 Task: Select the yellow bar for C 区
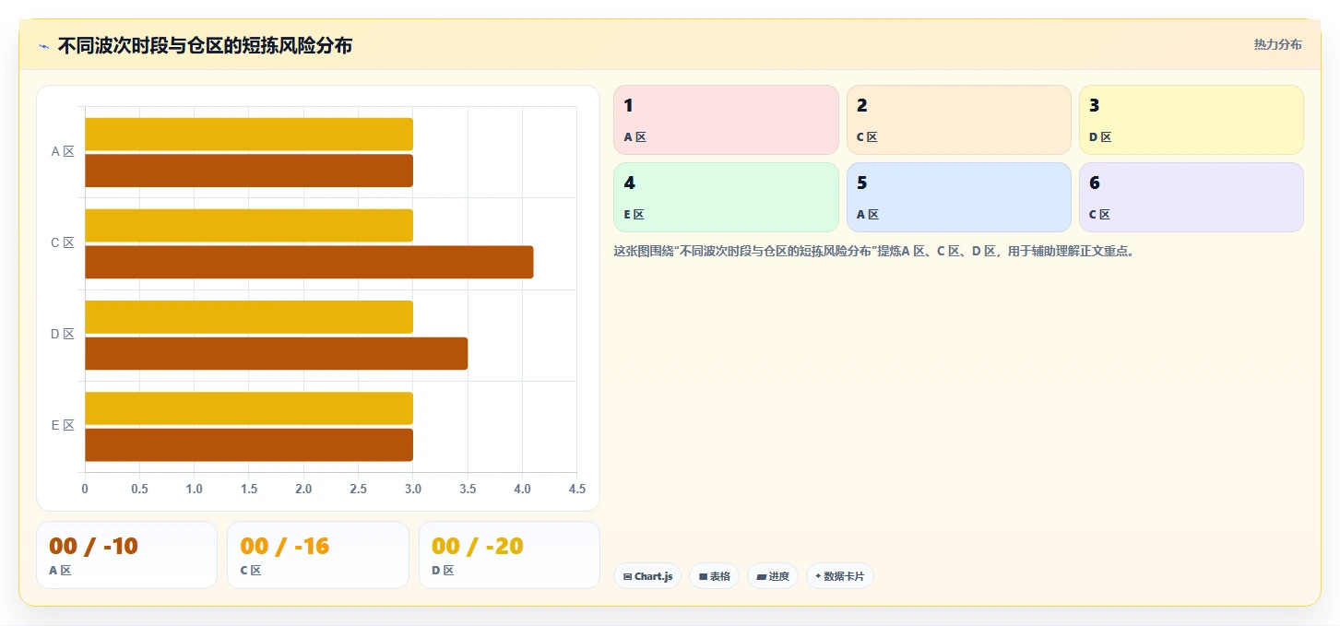(x=249, y=226)
